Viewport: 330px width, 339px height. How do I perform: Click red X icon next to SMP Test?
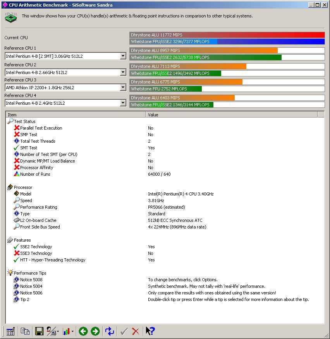(x=17, y=135)
